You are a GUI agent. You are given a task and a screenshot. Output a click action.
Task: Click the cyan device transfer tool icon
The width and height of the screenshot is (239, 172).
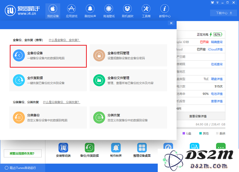[195, 146]
